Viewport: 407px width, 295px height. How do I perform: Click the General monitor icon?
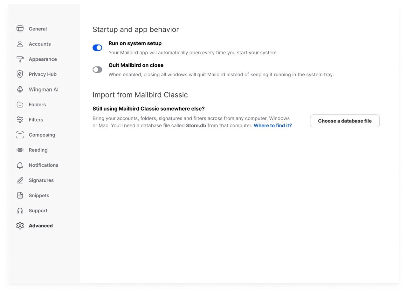(20, 29)
